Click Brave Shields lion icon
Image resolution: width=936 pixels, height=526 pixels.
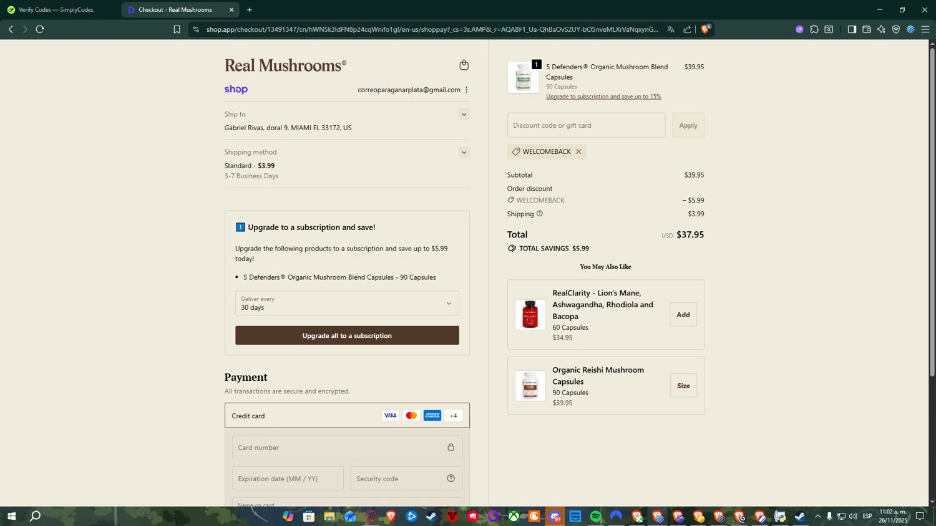pyautogui.click(x=706, y=29)
